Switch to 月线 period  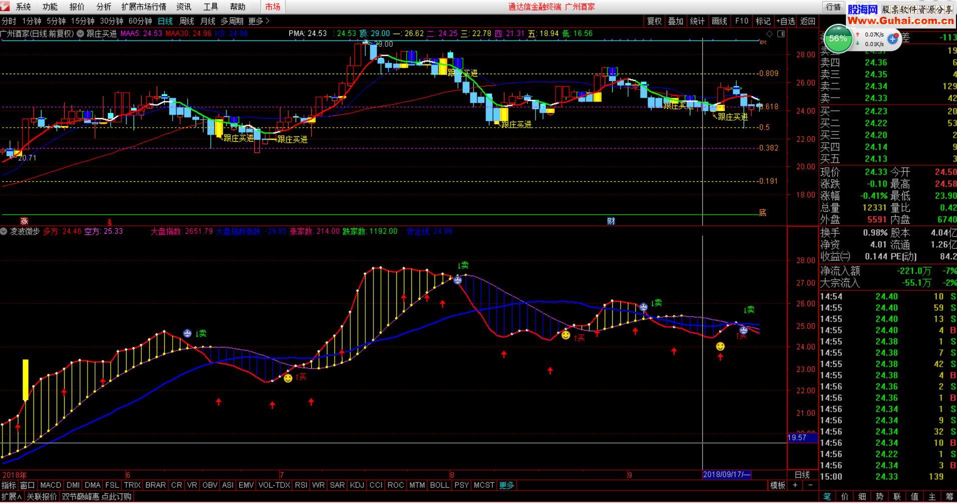(x=208, y=21)
